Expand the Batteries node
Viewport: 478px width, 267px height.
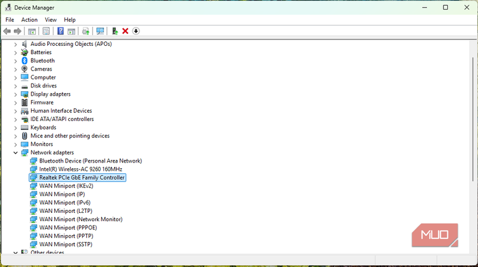(15, 52)
